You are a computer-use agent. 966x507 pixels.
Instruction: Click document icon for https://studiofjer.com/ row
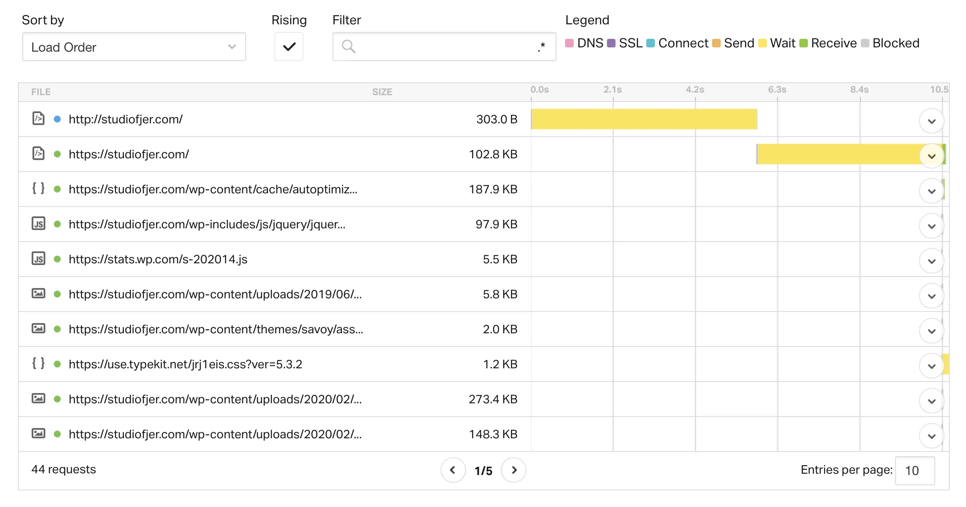[38, 153]
